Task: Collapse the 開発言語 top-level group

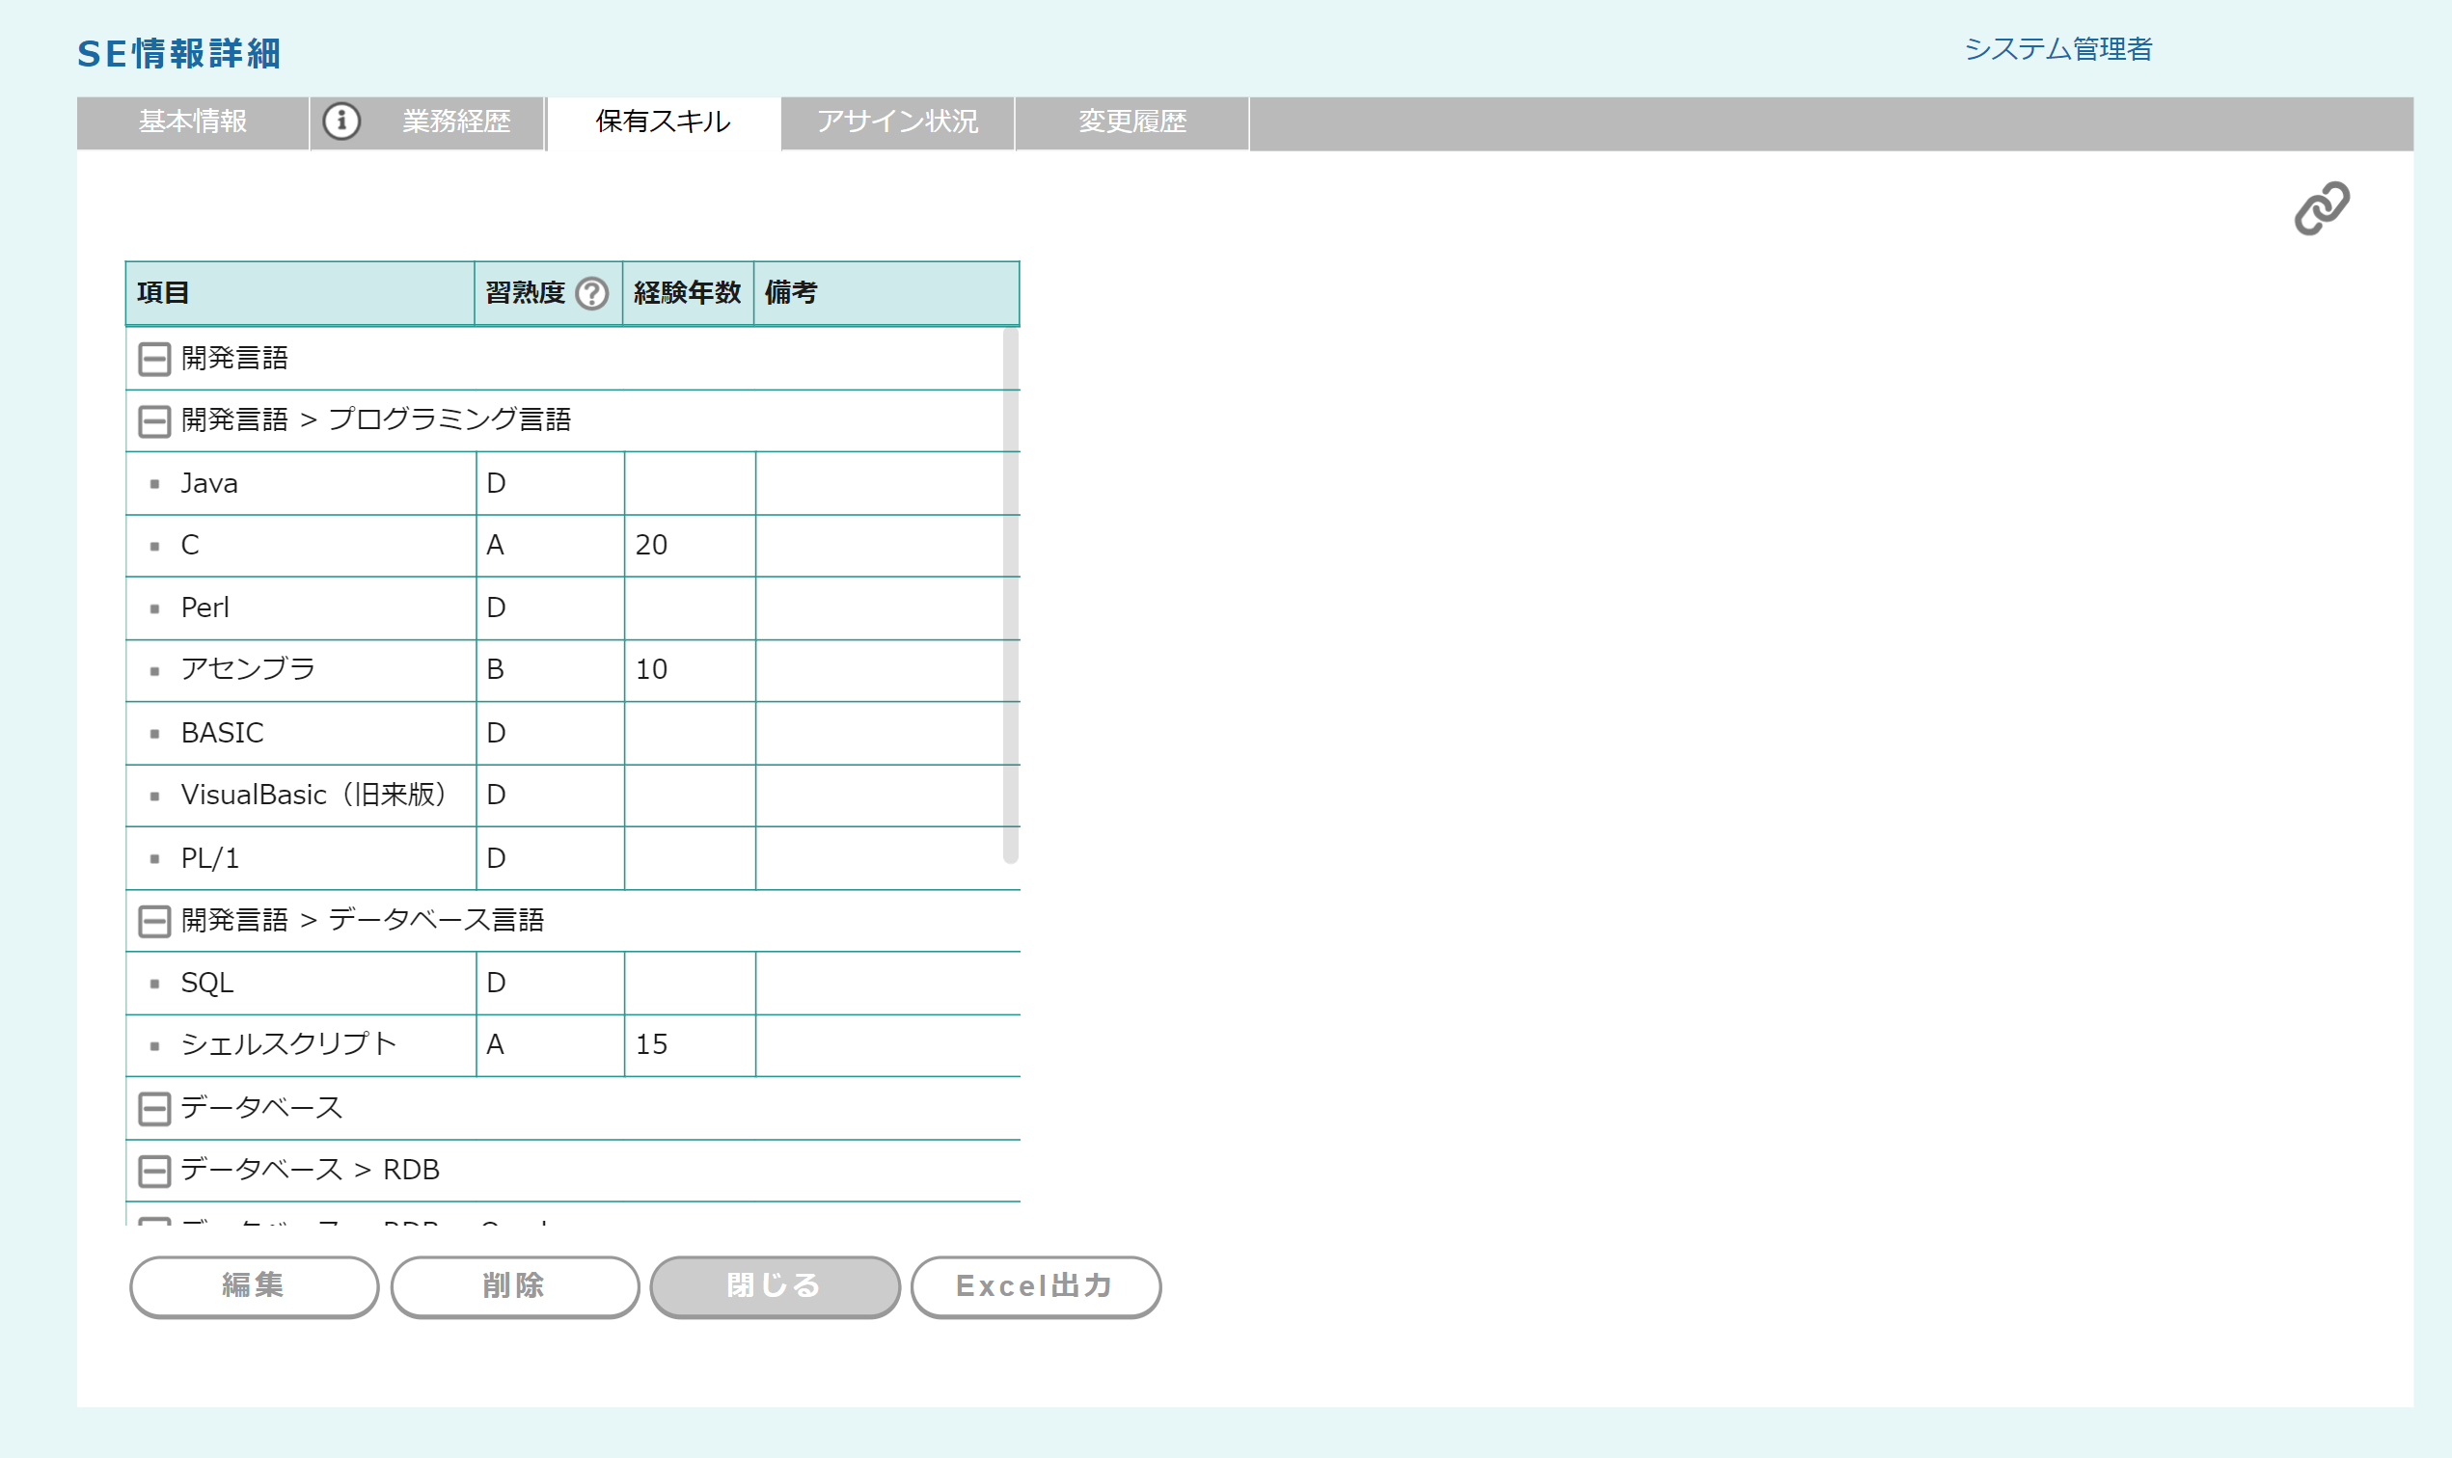Action: pos(154,359)
